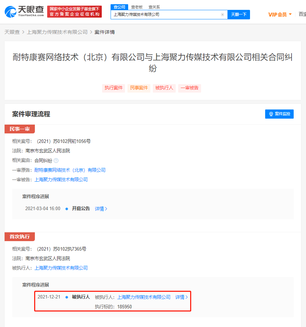
Task: Open 详情 for the 2021-12-21 被执行人 entry
Action: pos(181,297)
